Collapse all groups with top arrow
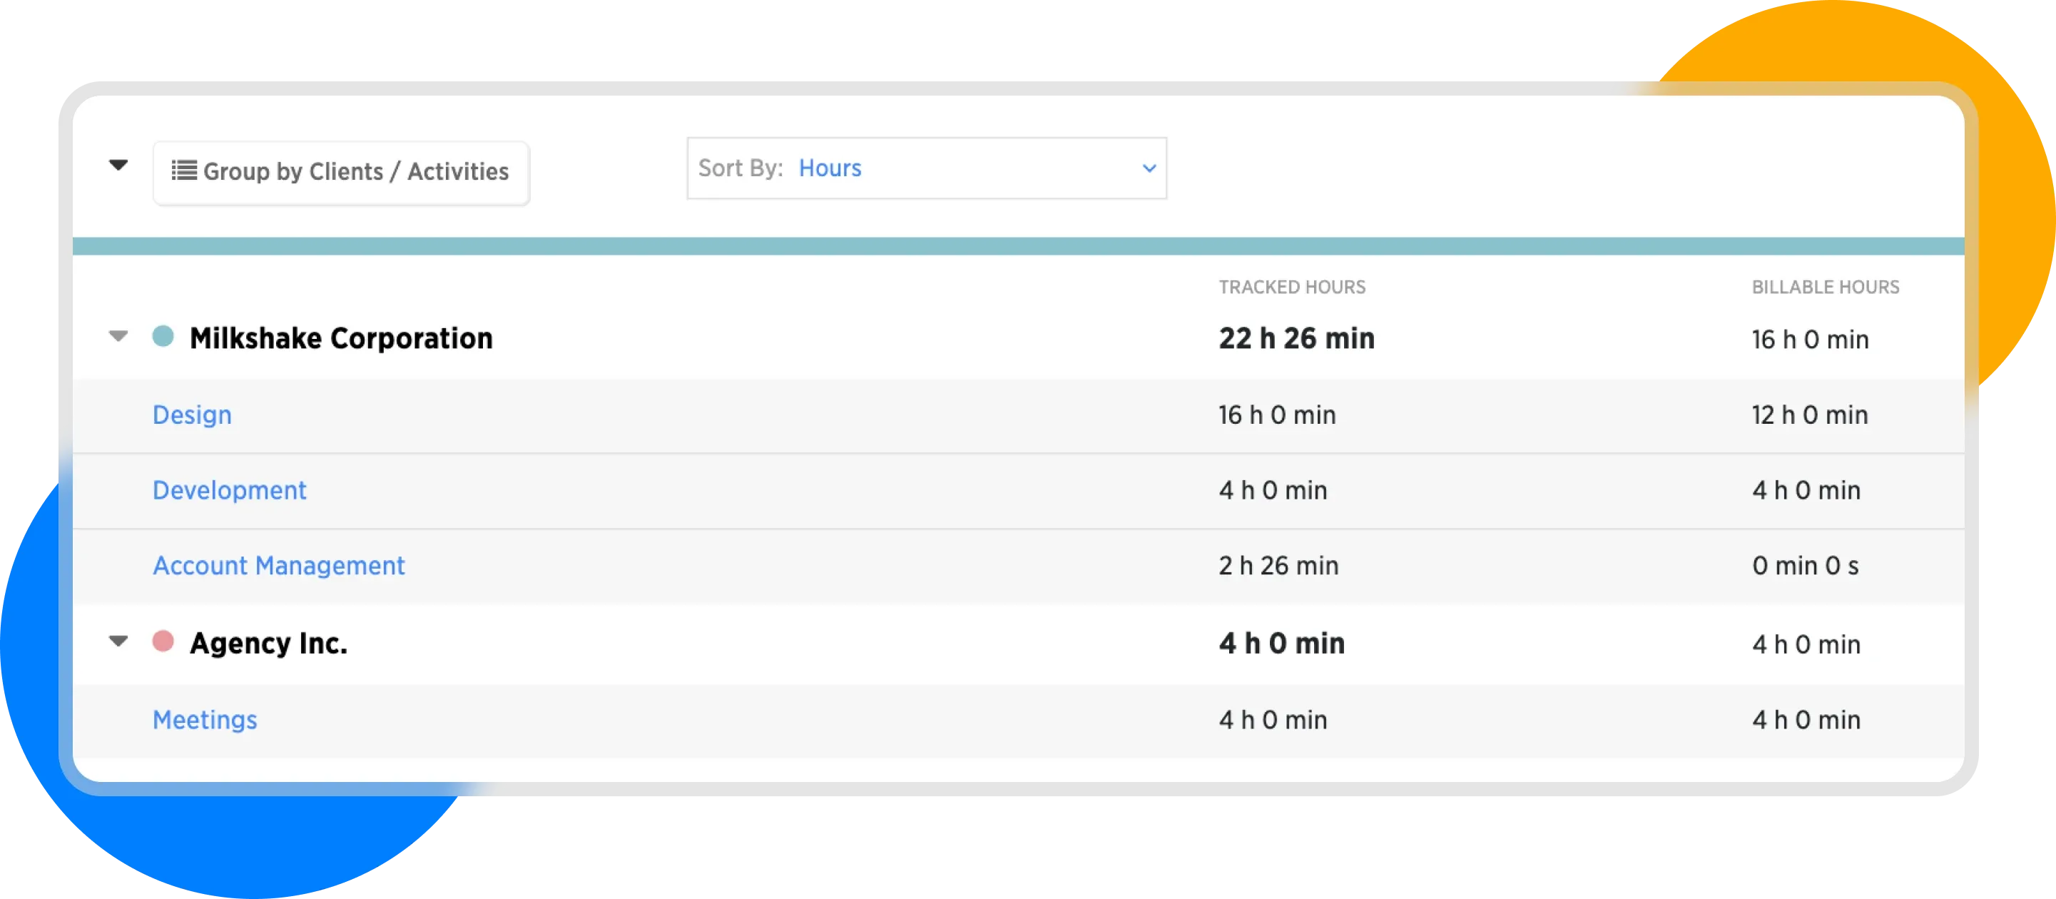The width and height of the screenshot is (2056, 899). tap(118, 166)
